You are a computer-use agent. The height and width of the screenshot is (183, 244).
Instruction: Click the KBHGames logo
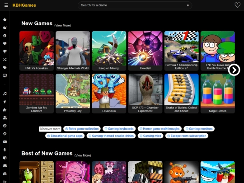tap(24, 5)
